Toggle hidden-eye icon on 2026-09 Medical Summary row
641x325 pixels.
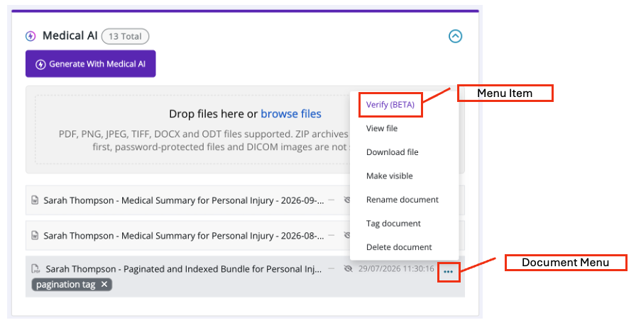click(x=347, y=200)
